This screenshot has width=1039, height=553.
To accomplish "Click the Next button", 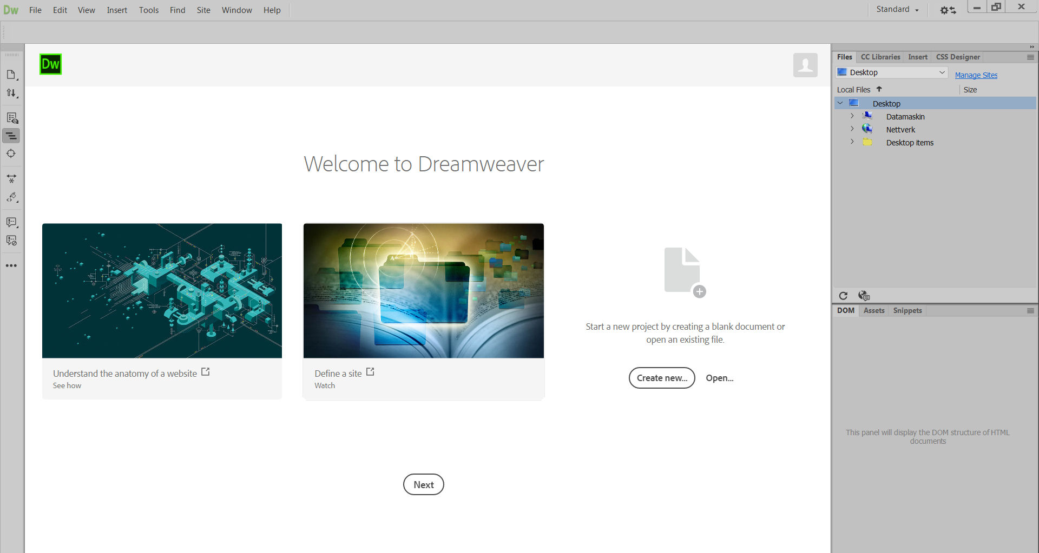I will coord(424,484).
